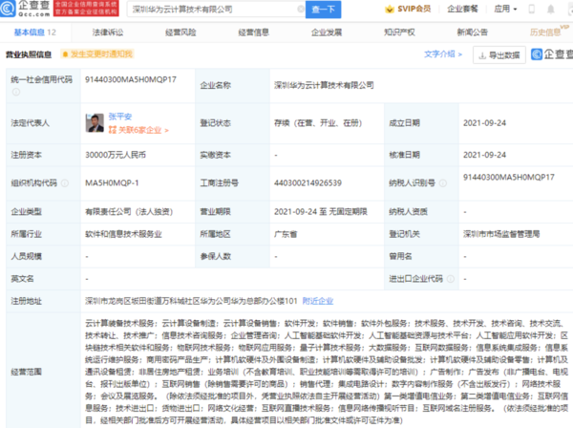Image resolution: width=573 pixels, height=428 pixels.
Task: Switch to the 知识产权 tab
Action: coord(399,32)
